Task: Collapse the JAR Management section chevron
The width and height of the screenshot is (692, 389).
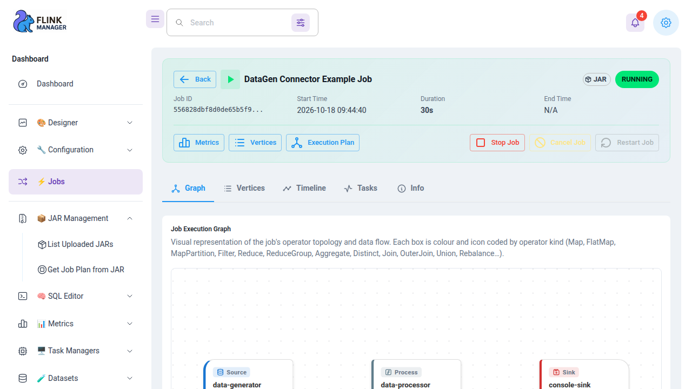Action: coord(130,218)
